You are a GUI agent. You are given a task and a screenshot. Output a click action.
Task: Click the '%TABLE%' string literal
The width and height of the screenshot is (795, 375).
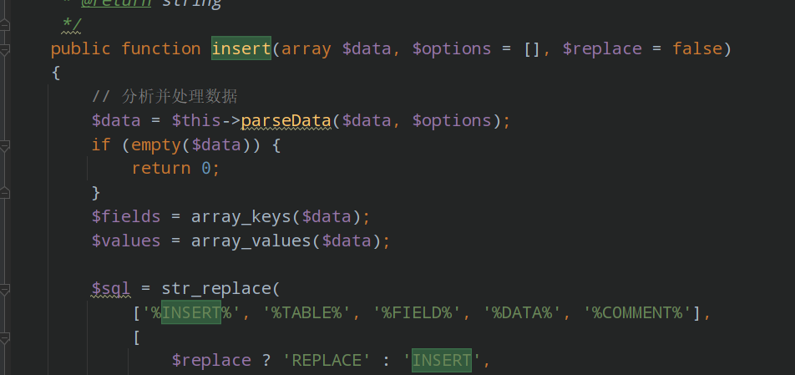pos(306,313)
